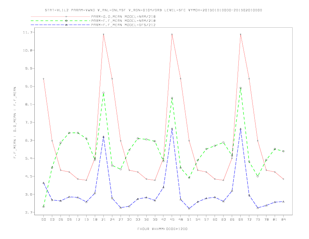Click x-axis forecast hour label 00
Image resolution: width=309 pixels, height=239 pixels.
click(44, 219)
